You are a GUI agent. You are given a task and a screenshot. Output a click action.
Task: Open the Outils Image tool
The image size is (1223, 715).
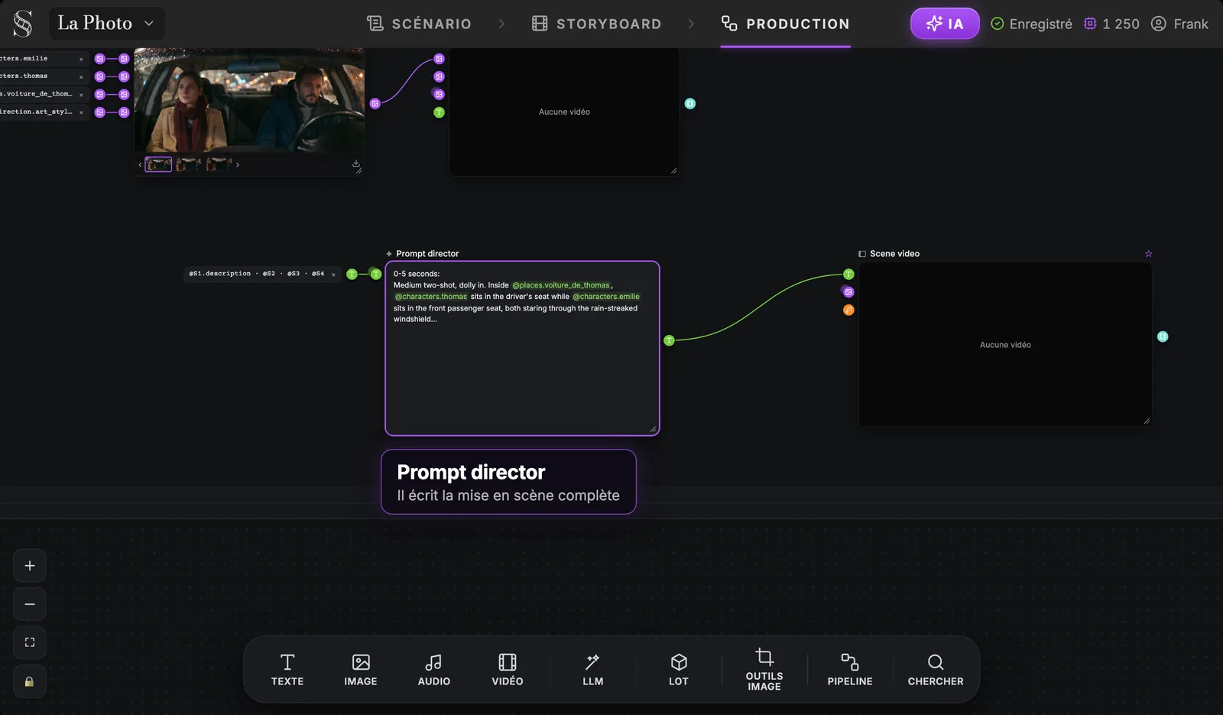click(764, 670)
